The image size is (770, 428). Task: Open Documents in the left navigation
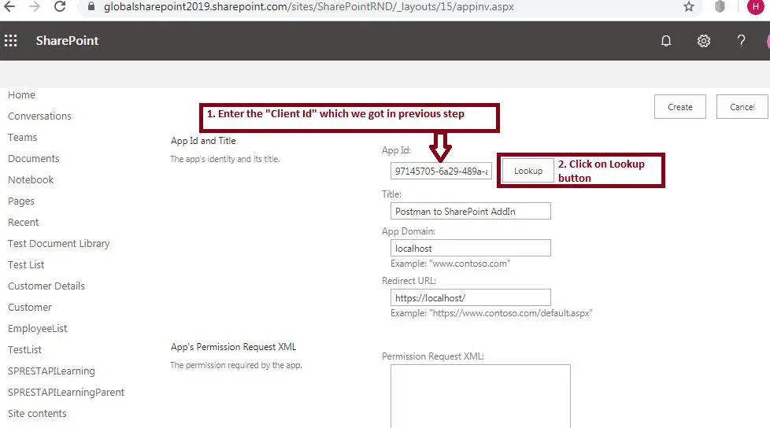[33, 159]
